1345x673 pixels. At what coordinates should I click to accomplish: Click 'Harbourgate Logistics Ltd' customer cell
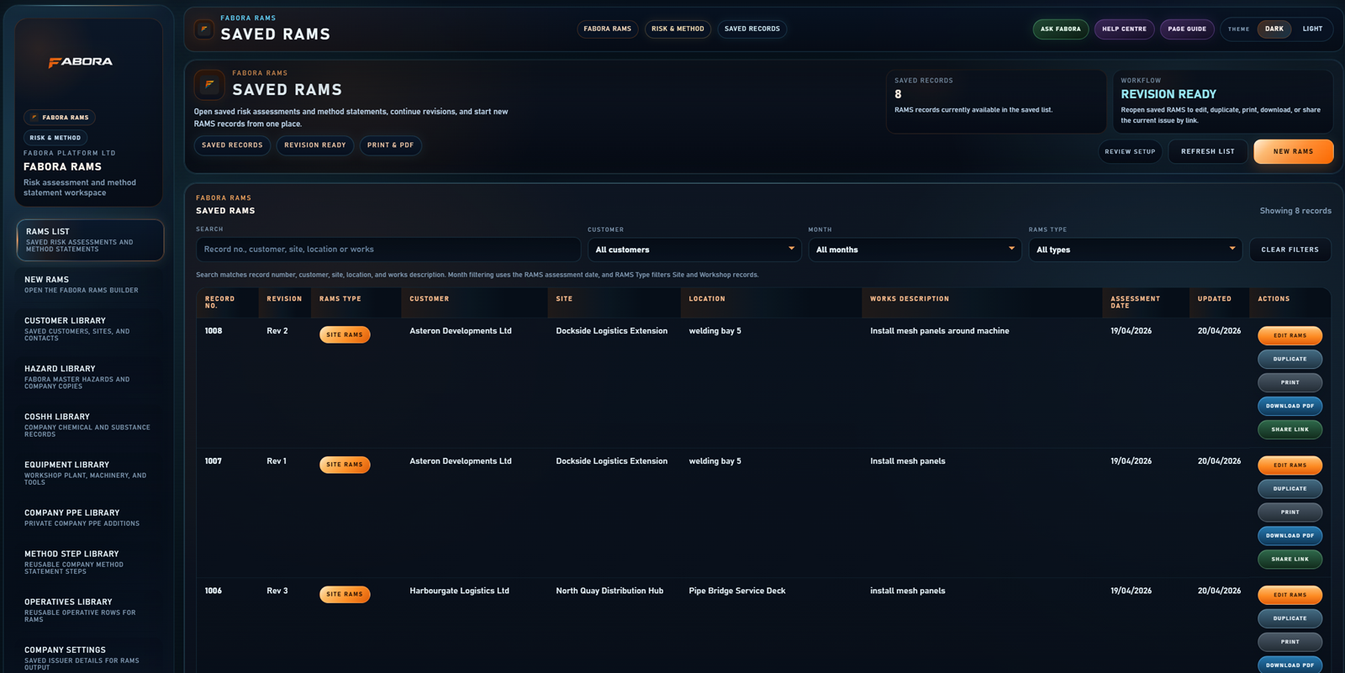[459, 591]
